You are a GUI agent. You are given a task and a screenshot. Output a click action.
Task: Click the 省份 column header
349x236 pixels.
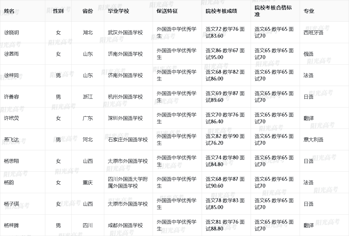click(88, 11)
